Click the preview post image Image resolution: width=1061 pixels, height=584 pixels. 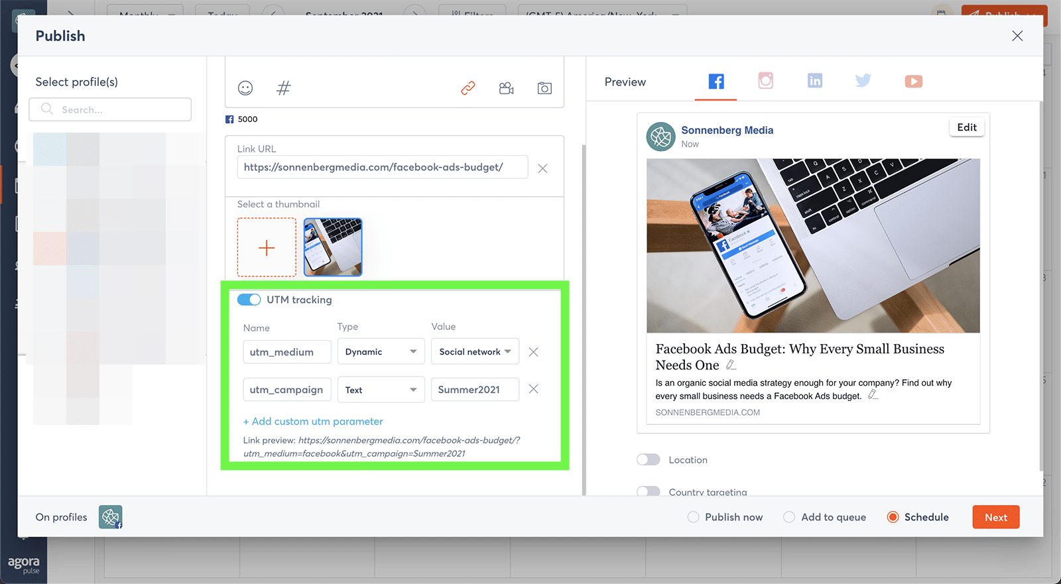tap(813, 245)
